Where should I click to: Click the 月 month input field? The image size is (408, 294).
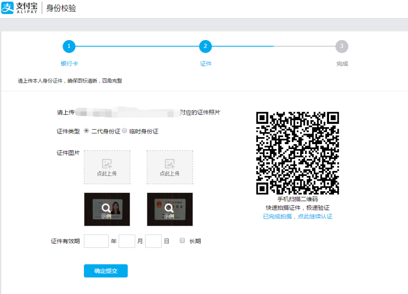tap(127, 241)
